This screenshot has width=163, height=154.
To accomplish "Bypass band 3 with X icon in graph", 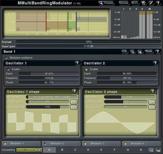I will [x=70, y=29].
